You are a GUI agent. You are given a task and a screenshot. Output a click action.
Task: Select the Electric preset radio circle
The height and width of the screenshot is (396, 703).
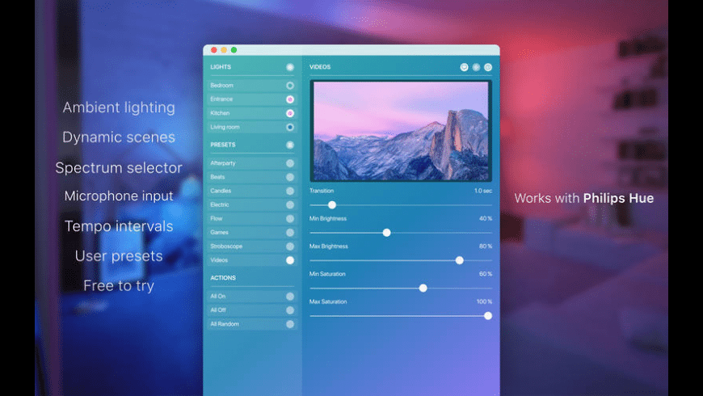coord(290,205)
